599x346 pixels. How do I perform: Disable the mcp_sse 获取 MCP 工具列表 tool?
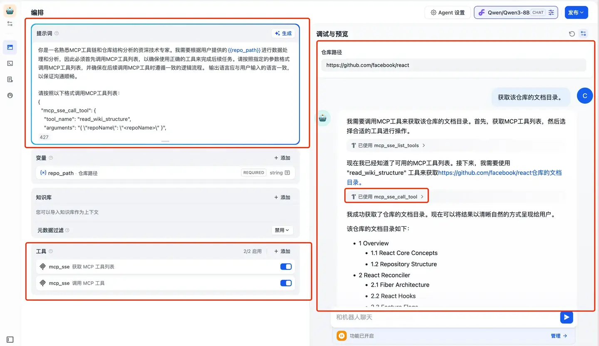click(286, 266)
